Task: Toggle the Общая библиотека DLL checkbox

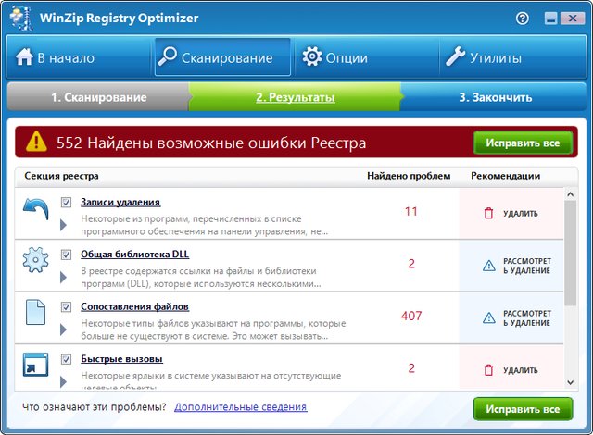Action: (x=66, y=254)
